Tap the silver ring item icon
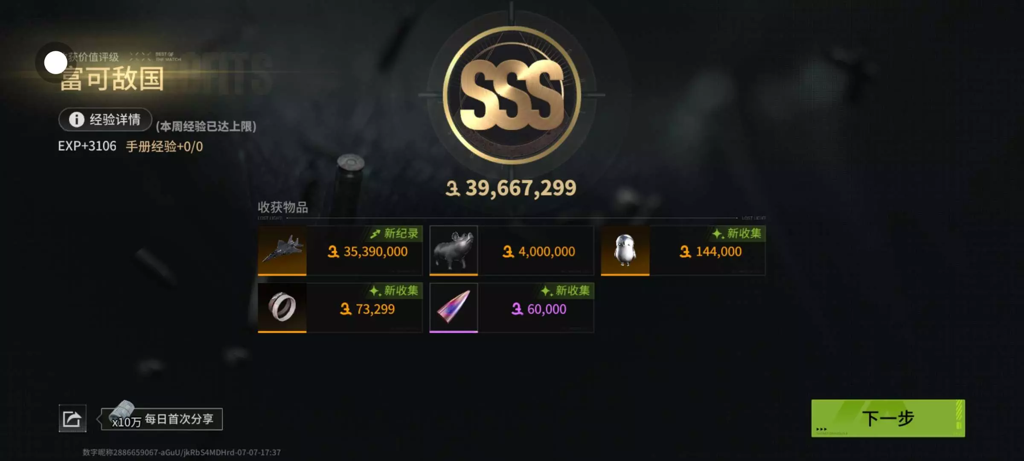This screenshot has width=1024, height=461. [282, 307]
